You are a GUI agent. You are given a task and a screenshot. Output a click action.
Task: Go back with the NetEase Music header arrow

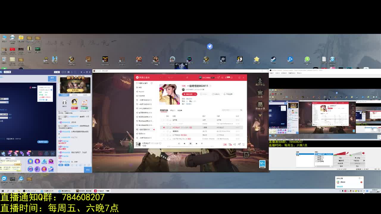161,78
